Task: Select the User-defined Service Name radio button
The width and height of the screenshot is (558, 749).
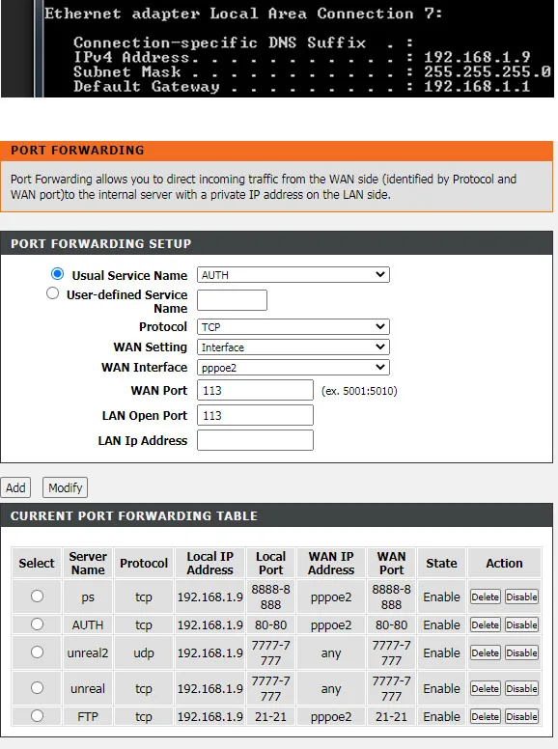Action: point(52,292)
